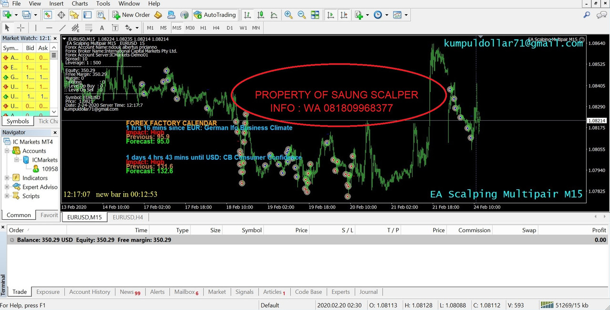This screenshot has width=610, height=310.
Task: Switch chart to bar chart type
Action: (x=247, y=15)
